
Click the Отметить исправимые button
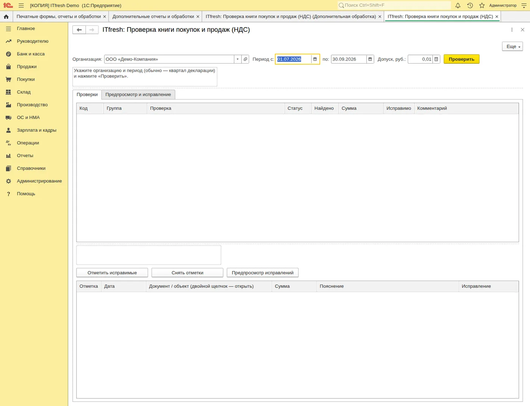tap(112, 273)
